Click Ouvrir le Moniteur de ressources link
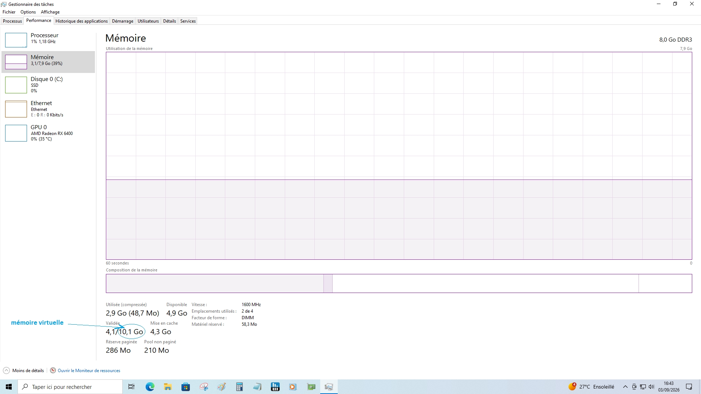Screen dimensions: 701x394 pyautogui.click(x=89, y=370)
